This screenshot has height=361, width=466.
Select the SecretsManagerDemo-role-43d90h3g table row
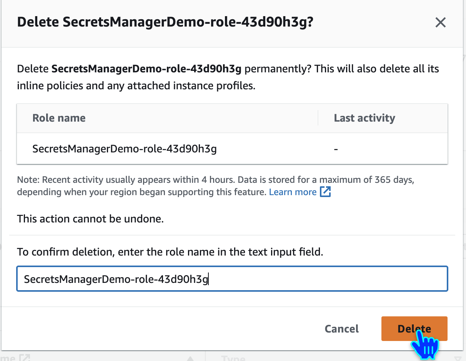pos(125,149)
